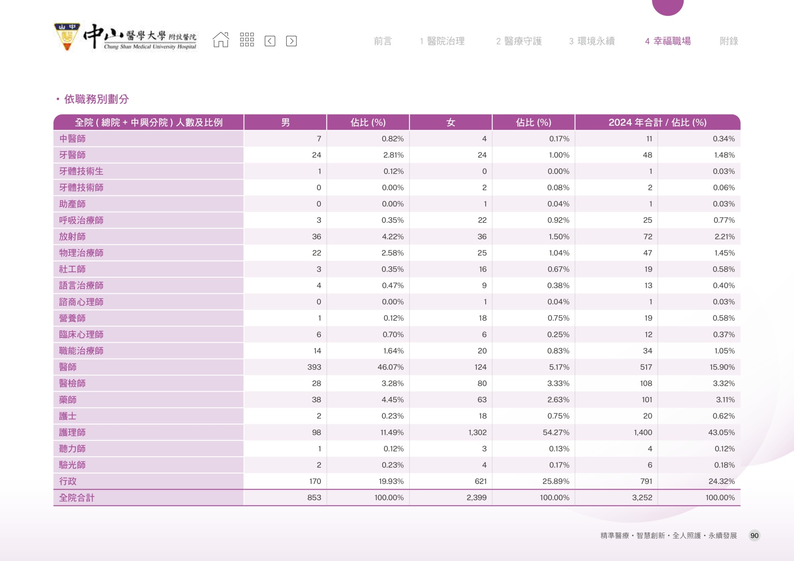Click the 行政 row label
This screenshot has width=794, height=561.
click(68, 482)
